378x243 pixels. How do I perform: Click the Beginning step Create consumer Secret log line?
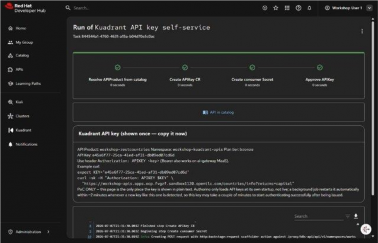click(x=151, y=231)
